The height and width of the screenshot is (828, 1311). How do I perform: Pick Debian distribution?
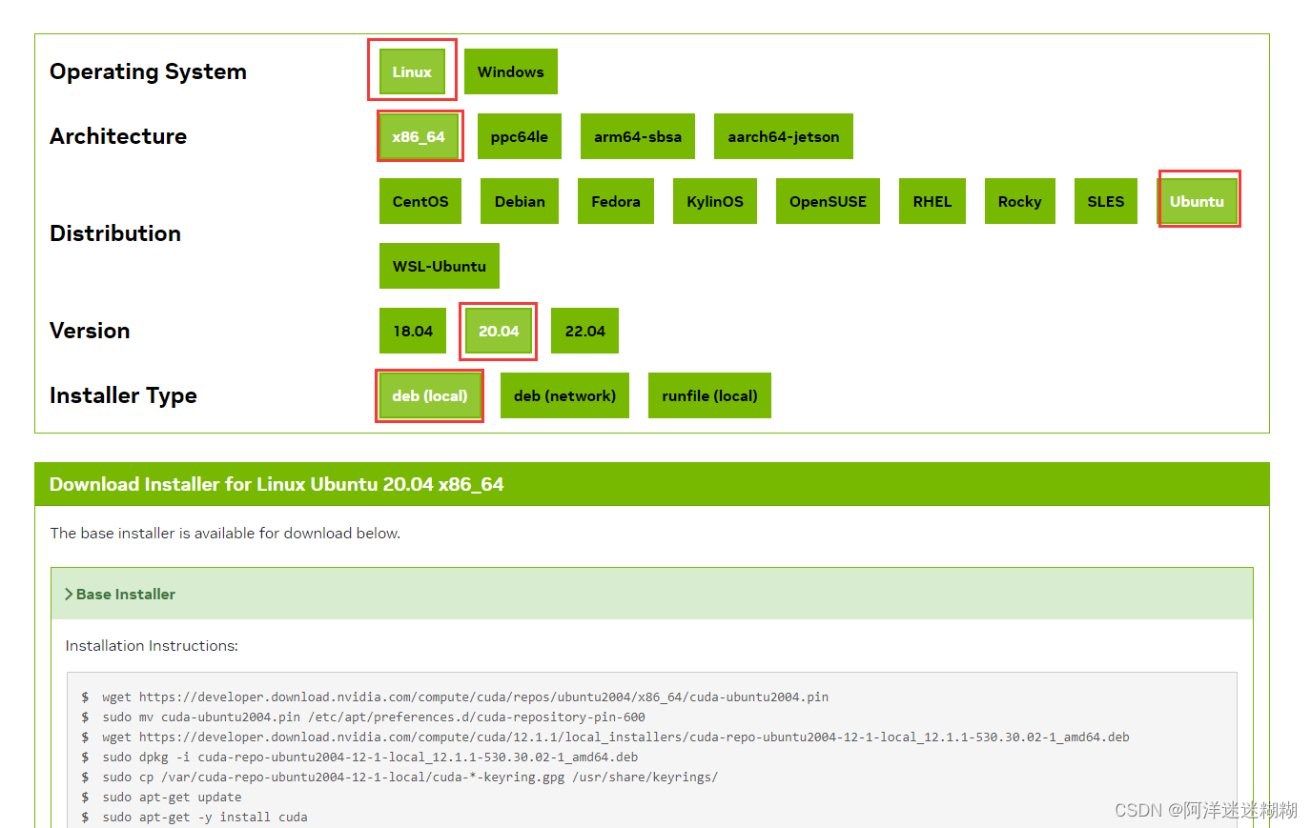(520, 201)
